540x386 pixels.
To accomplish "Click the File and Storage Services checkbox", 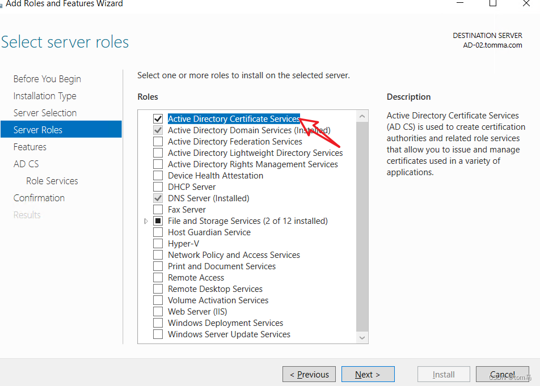I will coord(158,221).
